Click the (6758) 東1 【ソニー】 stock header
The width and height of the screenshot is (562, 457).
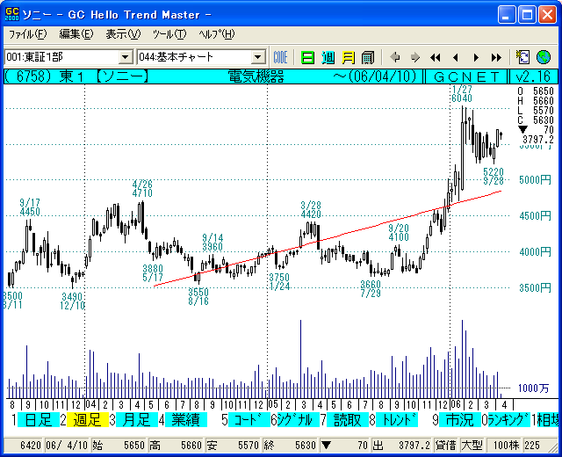77,76
